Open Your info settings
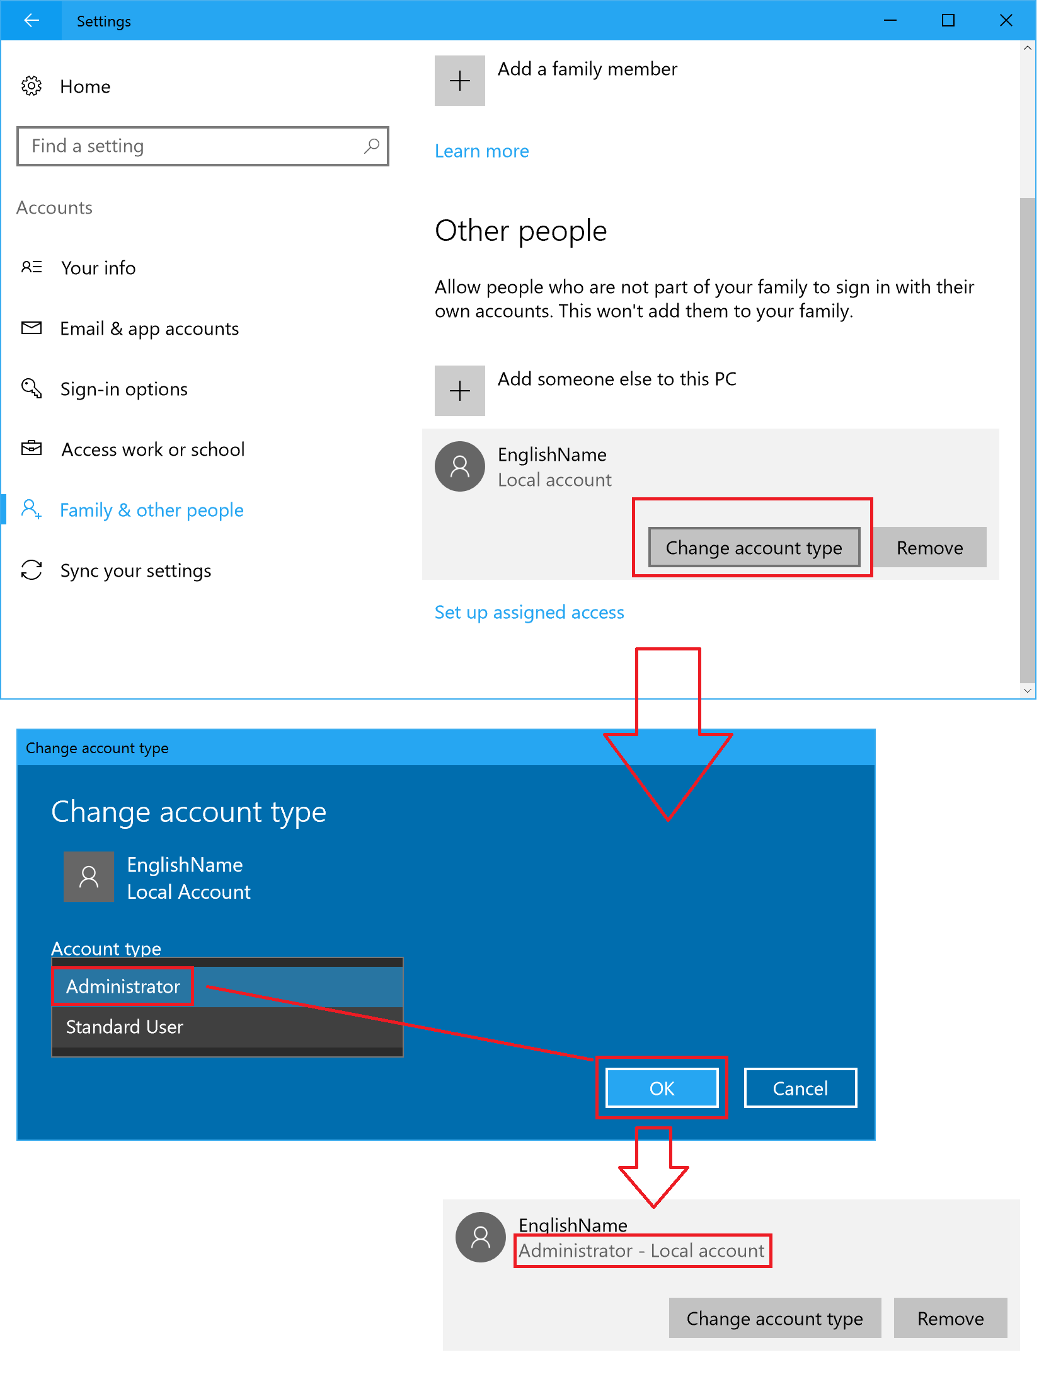1056x1374 pixels. tap(98, 268)
